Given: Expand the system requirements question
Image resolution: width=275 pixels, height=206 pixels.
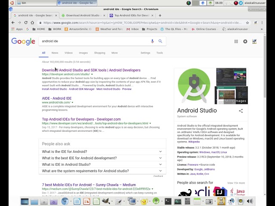Looking at the screenshot, I should 102,171.
